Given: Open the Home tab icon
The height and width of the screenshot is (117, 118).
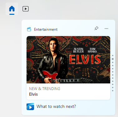Looking at the screenshot, I should point(12,9).
